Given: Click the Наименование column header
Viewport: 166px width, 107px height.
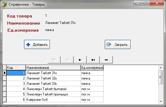Looking at the screenshot, I should (53, 68).
